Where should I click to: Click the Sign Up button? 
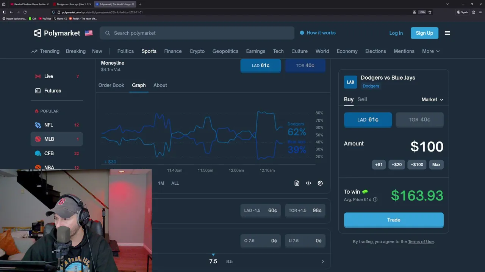click(x=424, y=33)
